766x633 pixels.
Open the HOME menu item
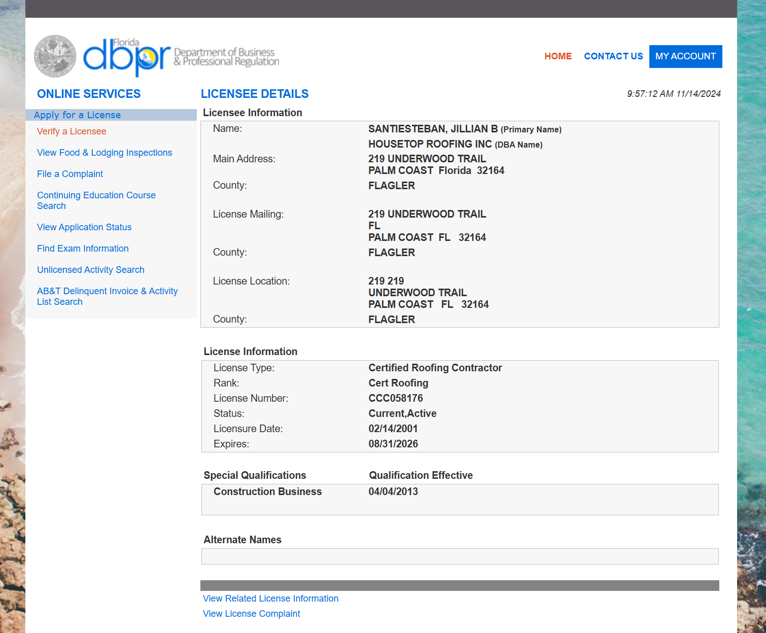(x=558, y=56)
